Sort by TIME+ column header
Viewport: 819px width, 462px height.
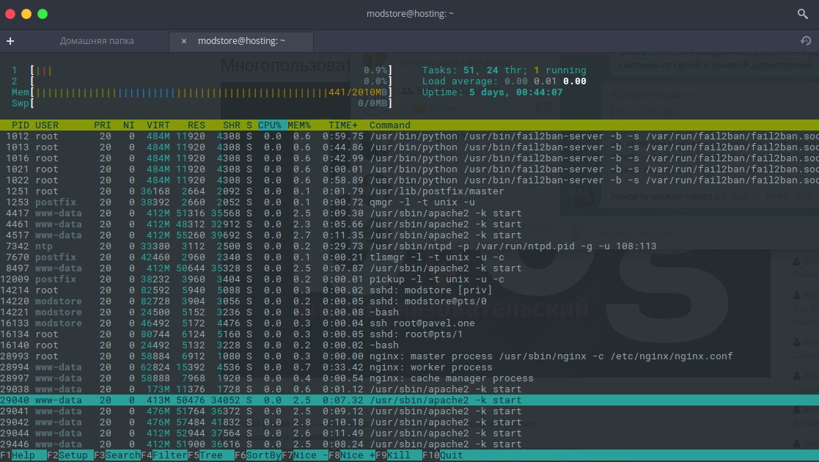coord(343,125)
